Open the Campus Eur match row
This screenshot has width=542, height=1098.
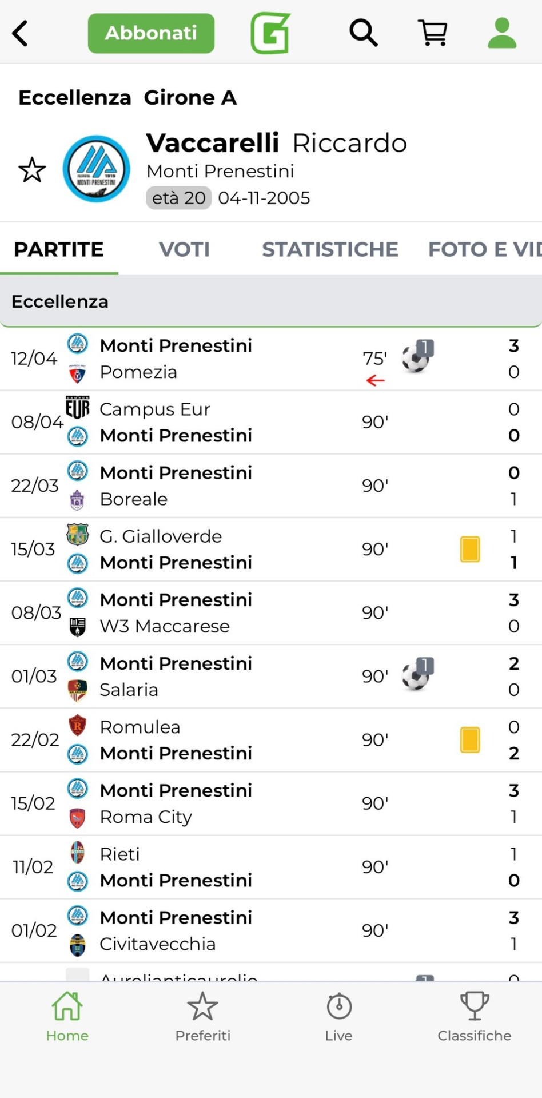point(229,422)
